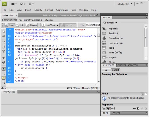Switch to Split view
149x117 pixels.
(20, 25)
